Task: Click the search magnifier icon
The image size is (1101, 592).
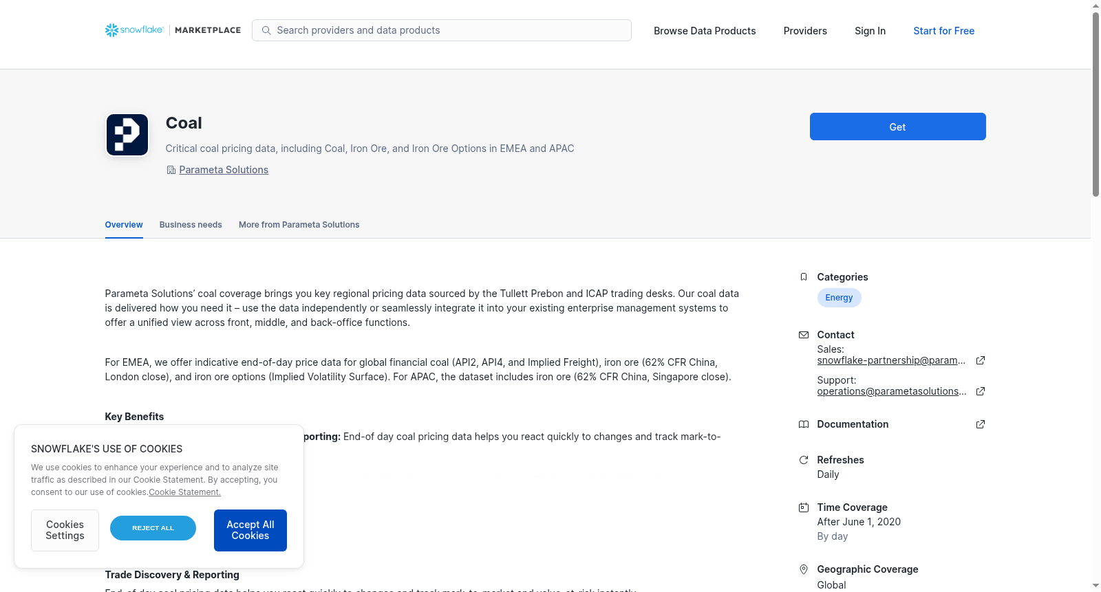Action: click(266, 30)
